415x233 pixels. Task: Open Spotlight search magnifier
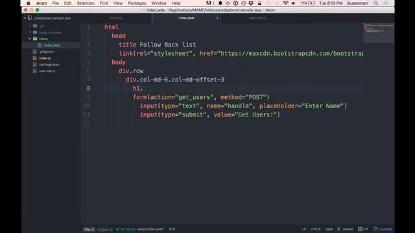[376, 3]
